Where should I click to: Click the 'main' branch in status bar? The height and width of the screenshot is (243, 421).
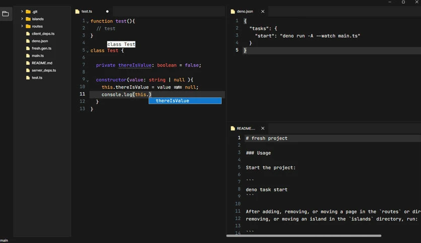point(4,240)
